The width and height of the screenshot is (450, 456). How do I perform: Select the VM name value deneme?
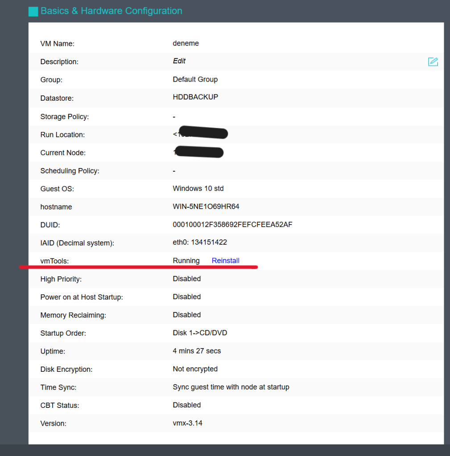point(186,43)
